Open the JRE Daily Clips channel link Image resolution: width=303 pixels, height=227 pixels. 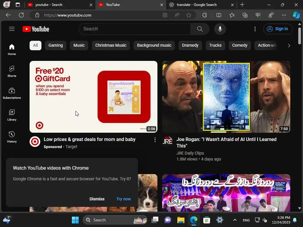coord(190,153)
